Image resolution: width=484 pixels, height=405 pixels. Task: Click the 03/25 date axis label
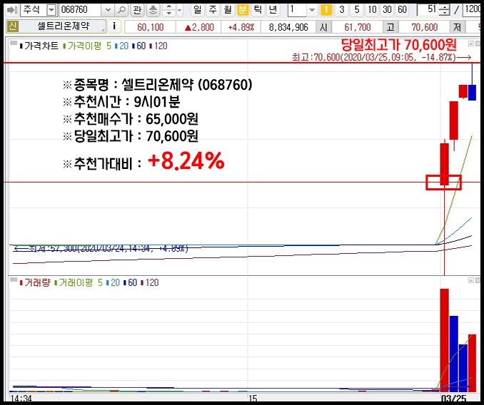[x=453, y=399]
